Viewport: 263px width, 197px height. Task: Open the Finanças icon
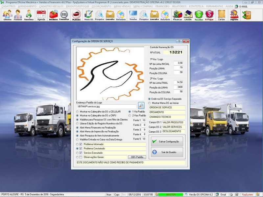(x=178, y=15)
